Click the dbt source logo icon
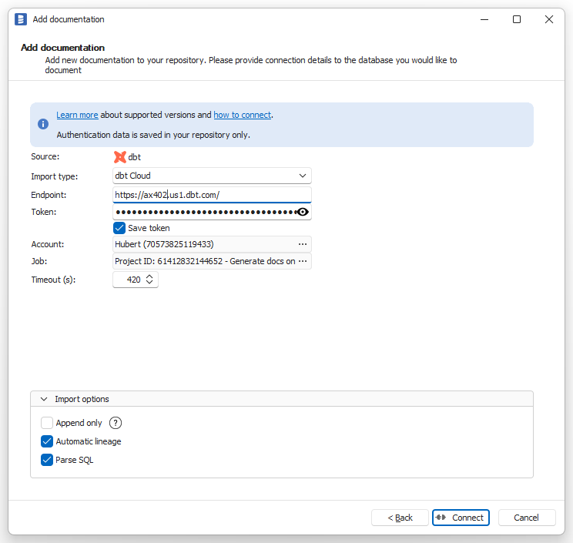 coord(120,157)
